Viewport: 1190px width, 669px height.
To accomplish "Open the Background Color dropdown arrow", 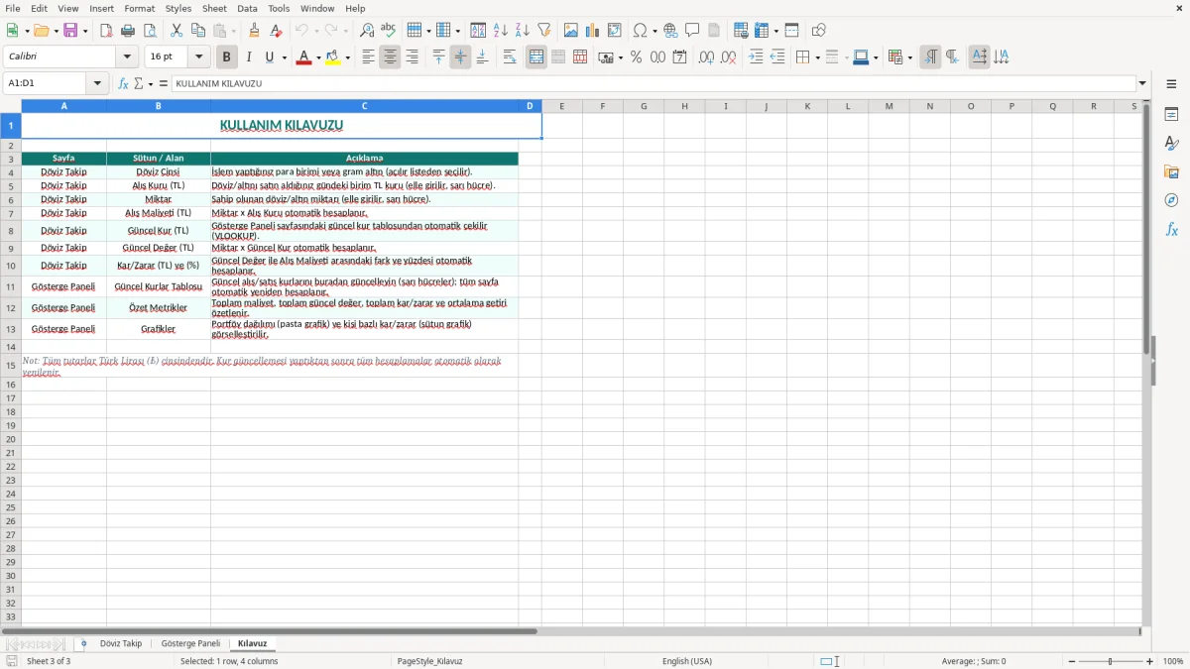I will click(347, 57).
